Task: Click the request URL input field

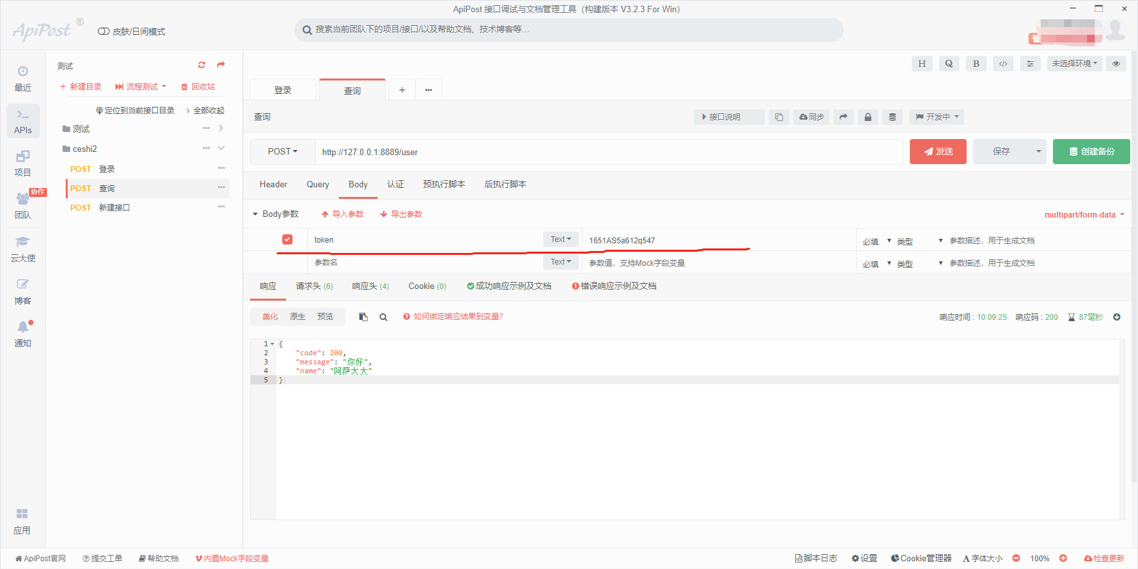Action: click(x=609, y=152)
